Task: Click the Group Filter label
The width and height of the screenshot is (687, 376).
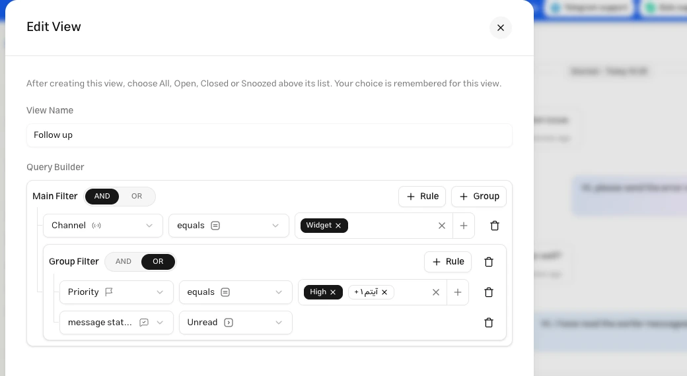Action: click(x=73, y=261)
